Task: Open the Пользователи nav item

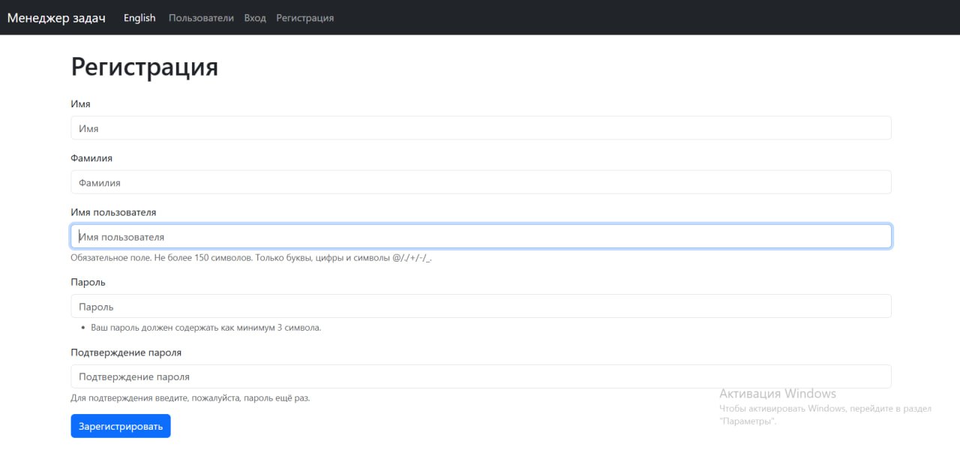Action: 201,18
